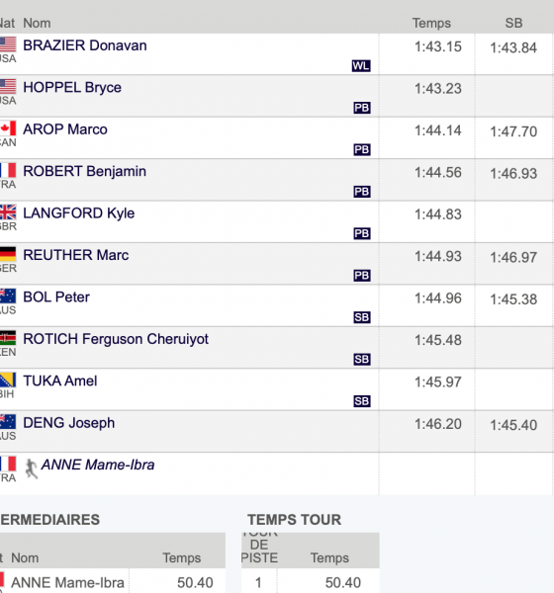Click the Nom column header in results
The width and height of the screenshot is (554, 593).
pos(37,23)
